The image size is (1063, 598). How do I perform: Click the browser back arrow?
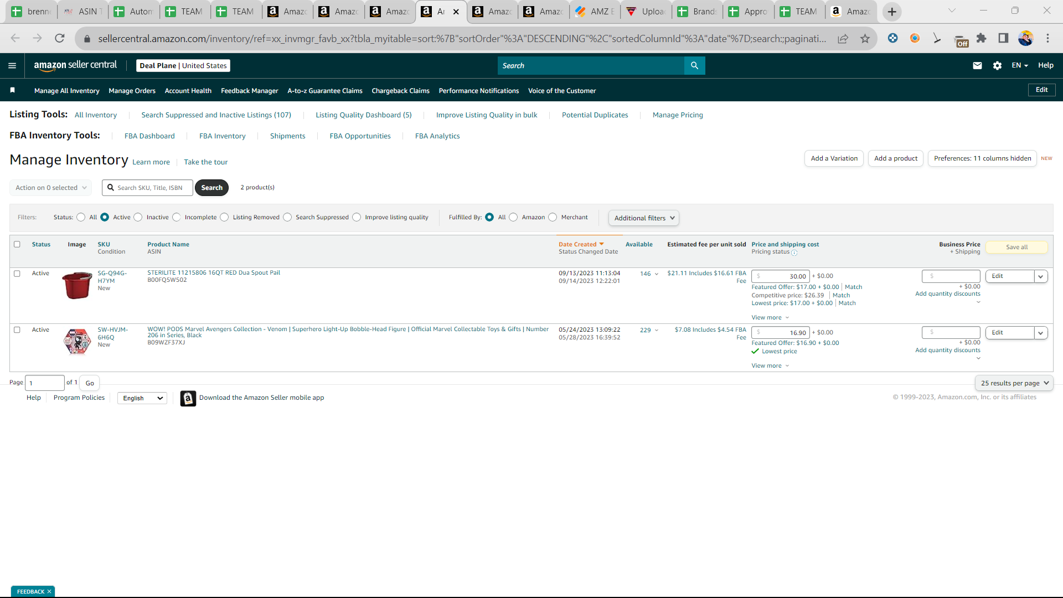coord(15,38)
